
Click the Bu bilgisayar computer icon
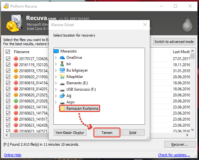click(x=62, y=70)
